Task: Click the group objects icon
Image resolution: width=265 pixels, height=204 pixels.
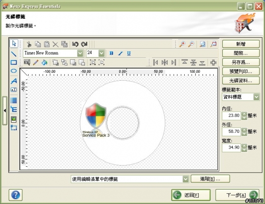Action: pos(93,62)
